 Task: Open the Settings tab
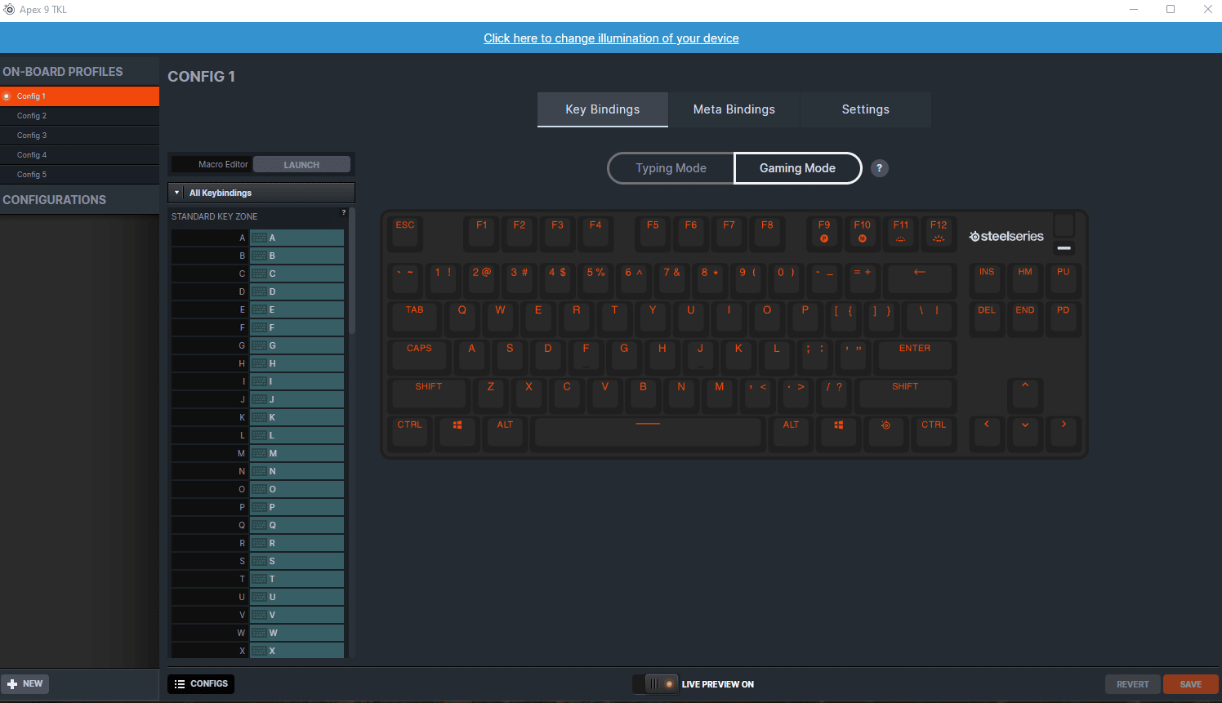[866, 109]
